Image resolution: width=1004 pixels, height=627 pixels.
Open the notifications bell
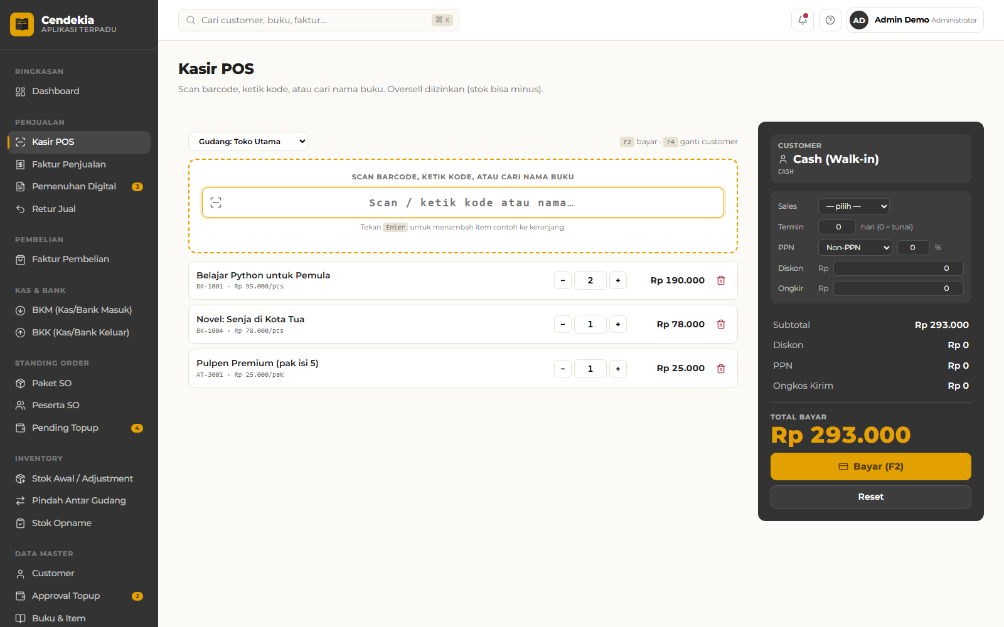[803, 20]
